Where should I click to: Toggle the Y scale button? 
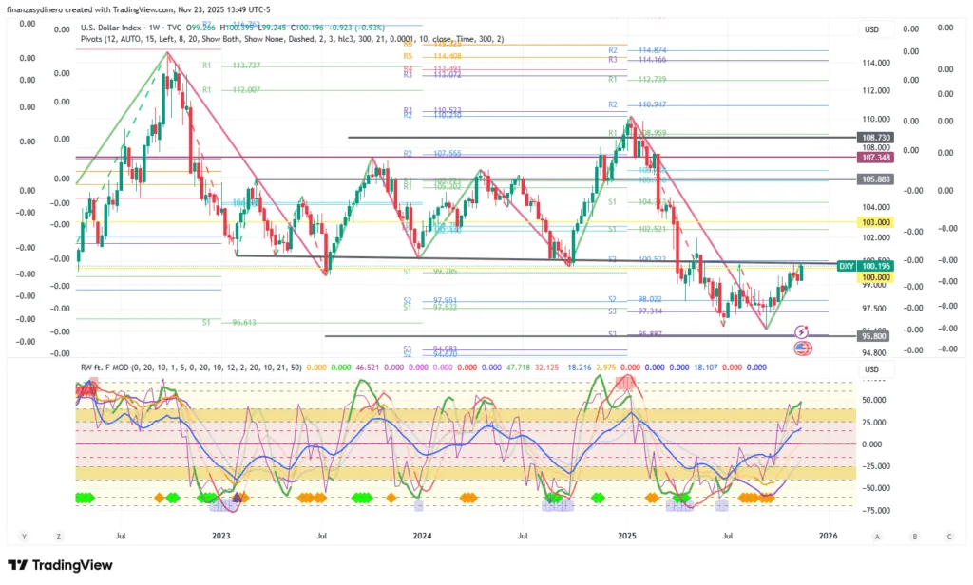[23, 537]
